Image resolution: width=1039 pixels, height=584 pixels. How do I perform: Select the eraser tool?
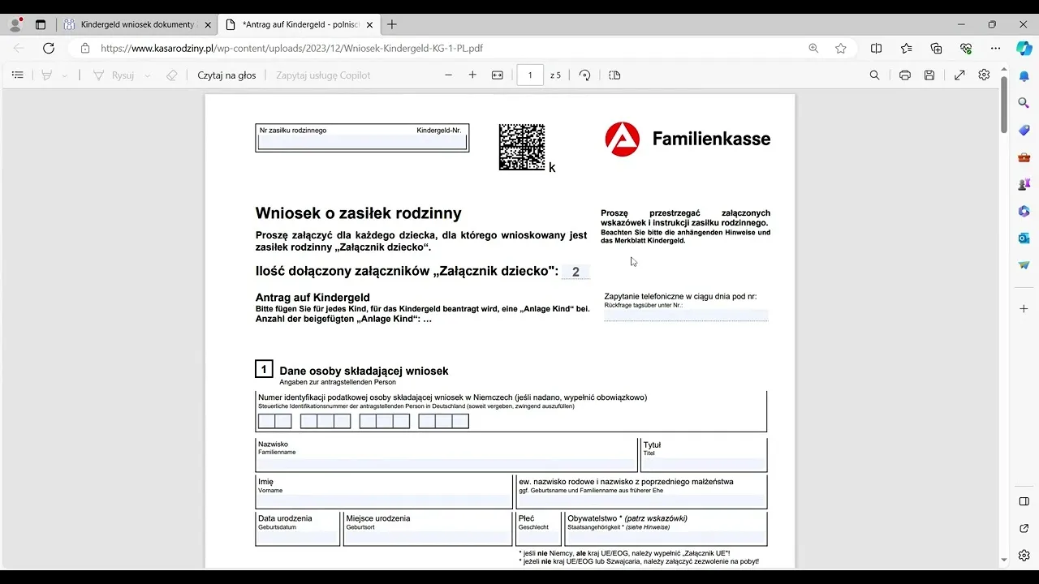pyautogui.click(x=170, y=75)
